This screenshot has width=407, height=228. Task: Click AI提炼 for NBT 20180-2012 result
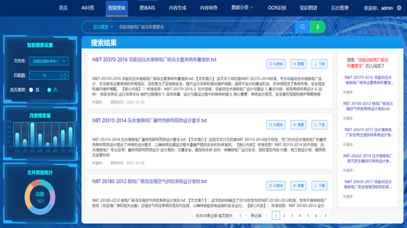tap(275, 186)
